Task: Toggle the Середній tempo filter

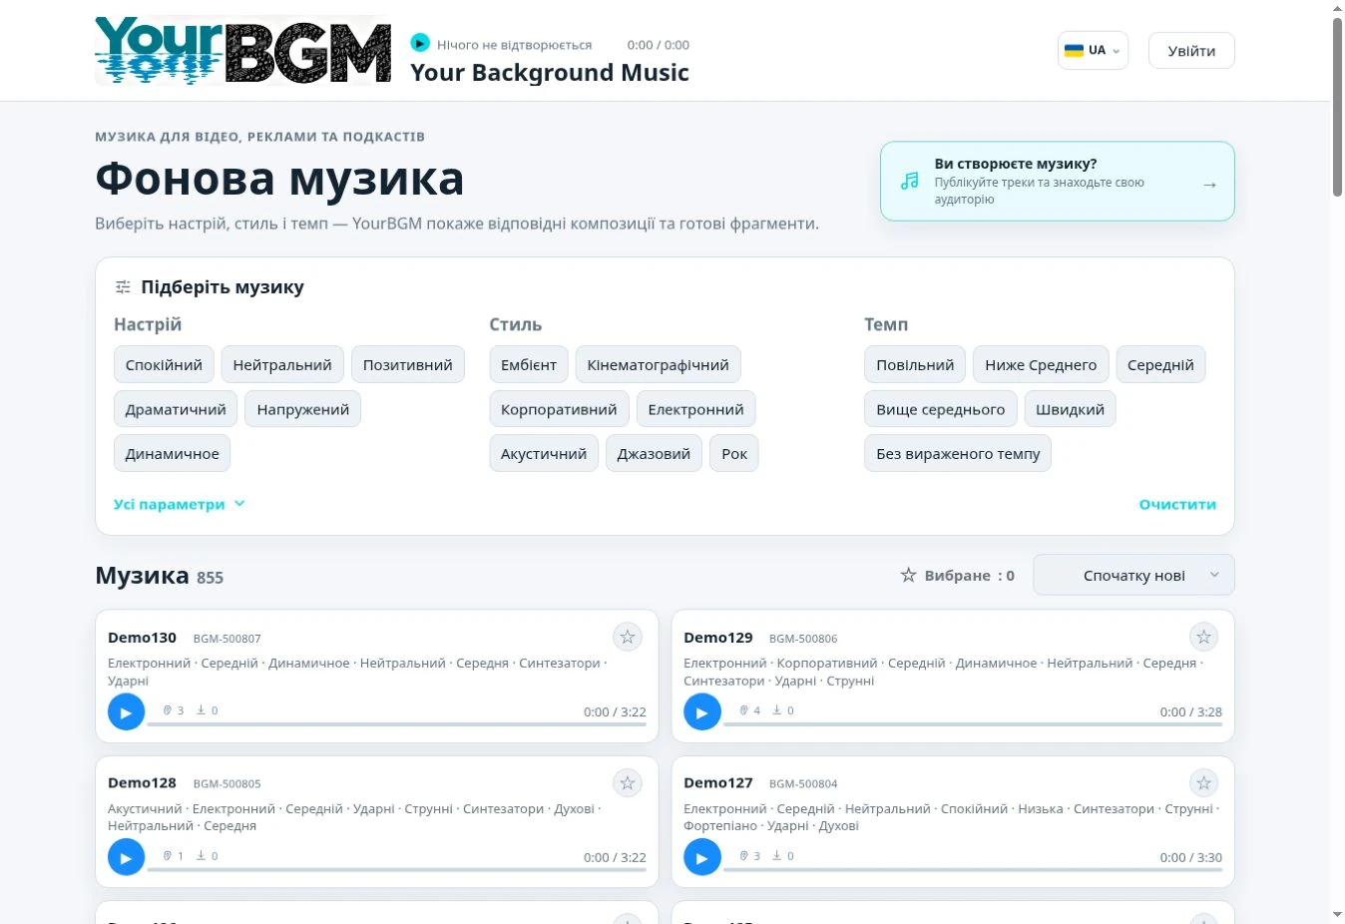Action: (1160, 365)
